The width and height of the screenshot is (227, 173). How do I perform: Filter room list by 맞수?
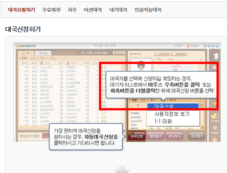tap(42, 58)
